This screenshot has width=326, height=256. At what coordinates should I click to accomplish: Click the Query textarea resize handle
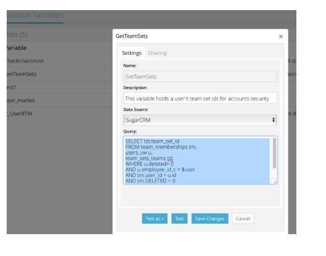pos(275,181)
